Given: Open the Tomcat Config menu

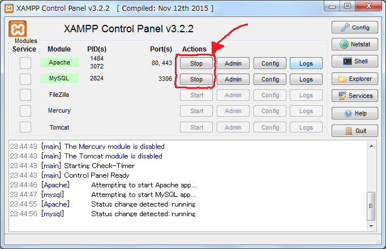Looking at the screenshot, I should tap(270, 127).
